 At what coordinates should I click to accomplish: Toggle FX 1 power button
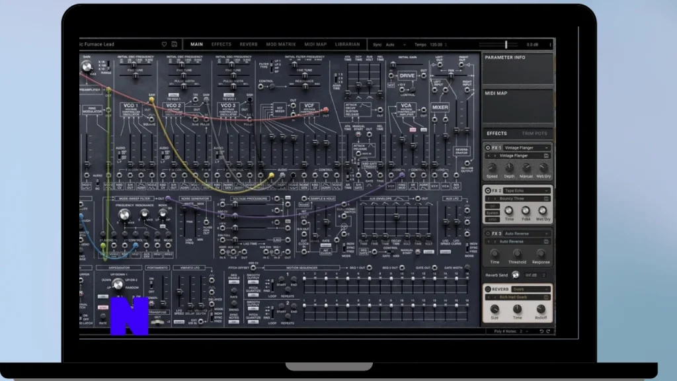[x=488, y=148]
